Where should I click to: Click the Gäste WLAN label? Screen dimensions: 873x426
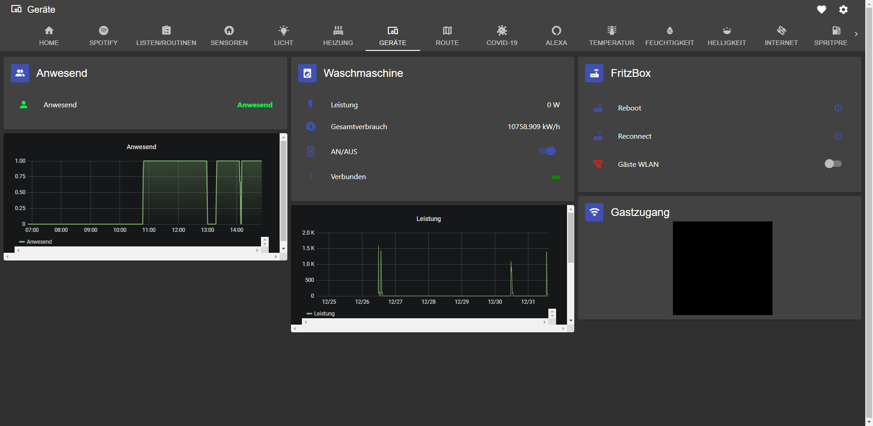638,164
